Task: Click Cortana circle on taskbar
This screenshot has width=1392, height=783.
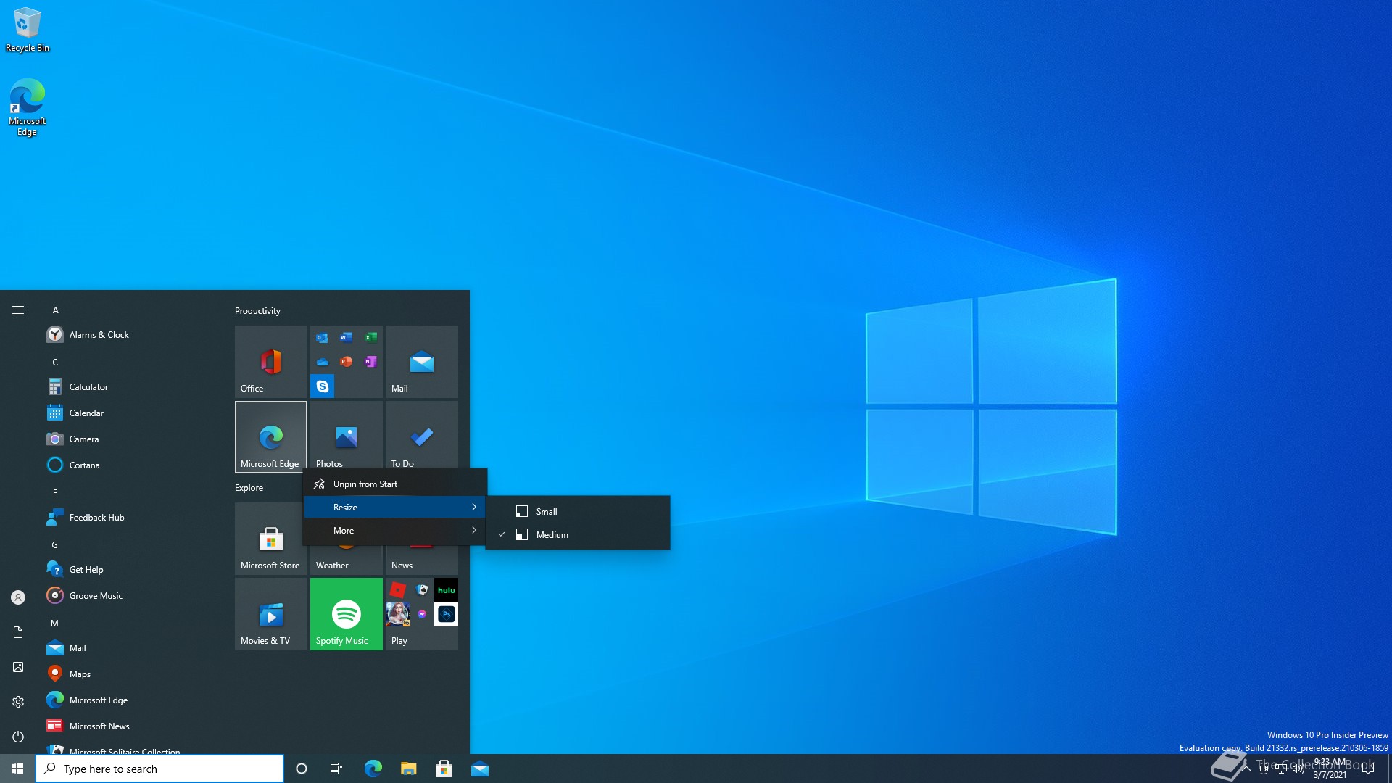Action: click(302, 768)
